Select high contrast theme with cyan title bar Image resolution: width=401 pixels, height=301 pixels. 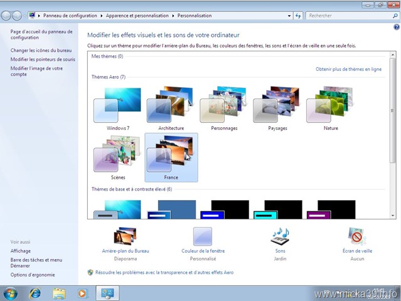click(x=278, y=209)
